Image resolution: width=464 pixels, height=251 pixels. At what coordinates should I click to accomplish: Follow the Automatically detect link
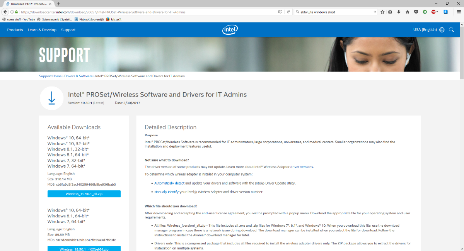169,183
